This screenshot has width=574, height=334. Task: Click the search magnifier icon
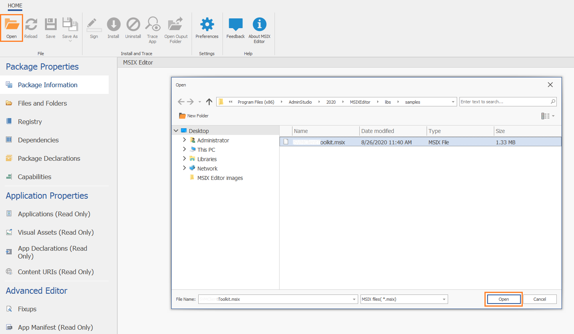553,102
